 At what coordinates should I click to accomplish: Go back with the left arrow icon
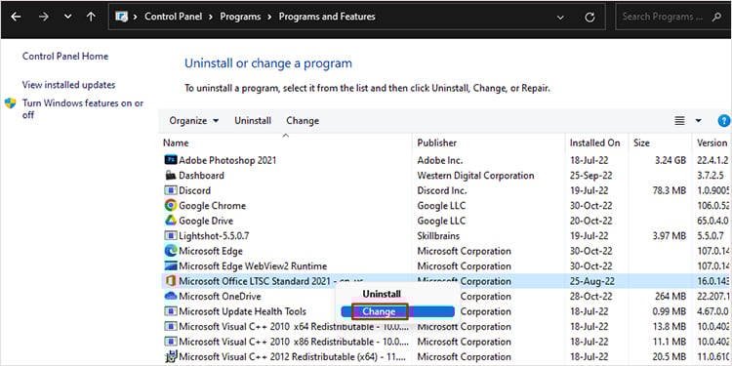click(16, 17)
